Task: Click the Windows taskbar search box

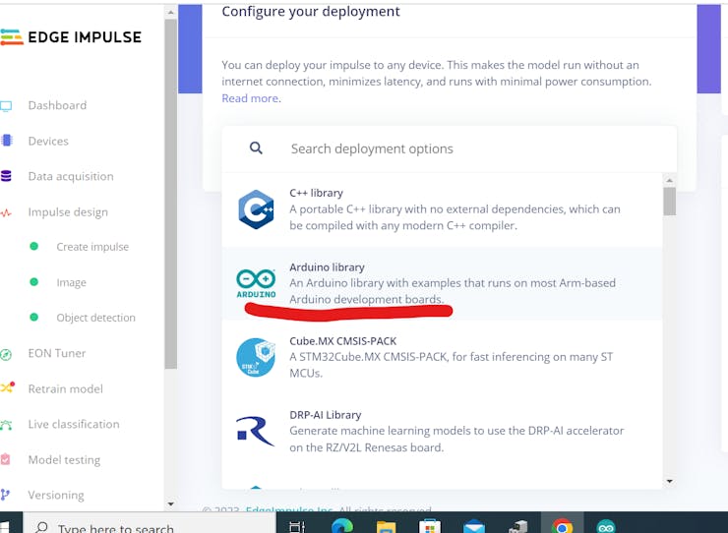Action: (x=149, y=524)
